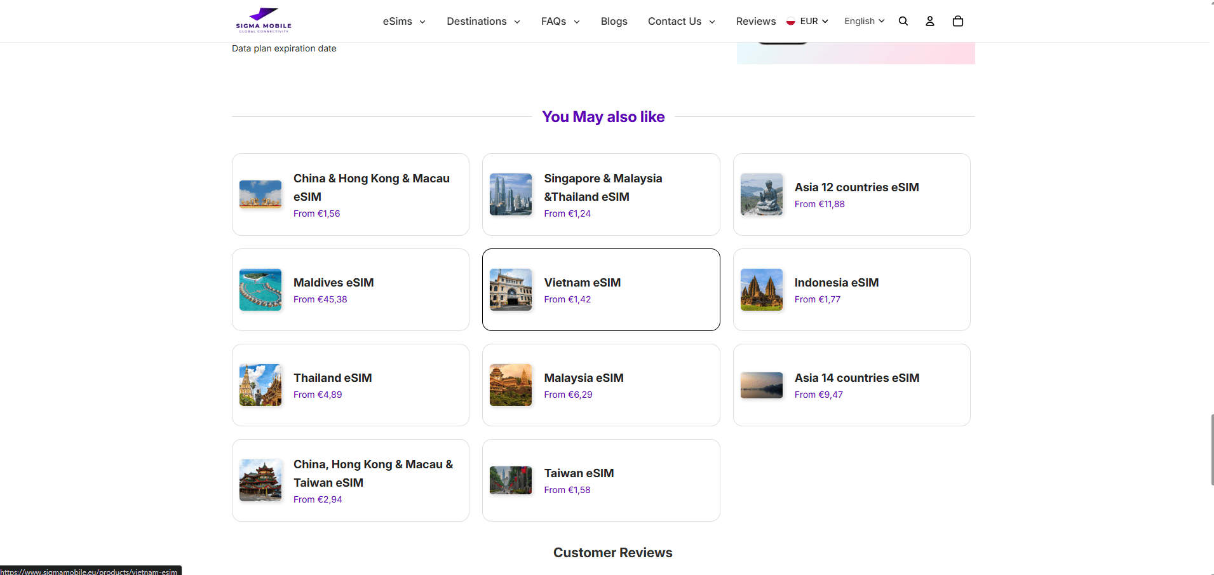Click the Customer Reviews heading
The width and height of the screenshot is (1214, 575).
tap(612, 553)
